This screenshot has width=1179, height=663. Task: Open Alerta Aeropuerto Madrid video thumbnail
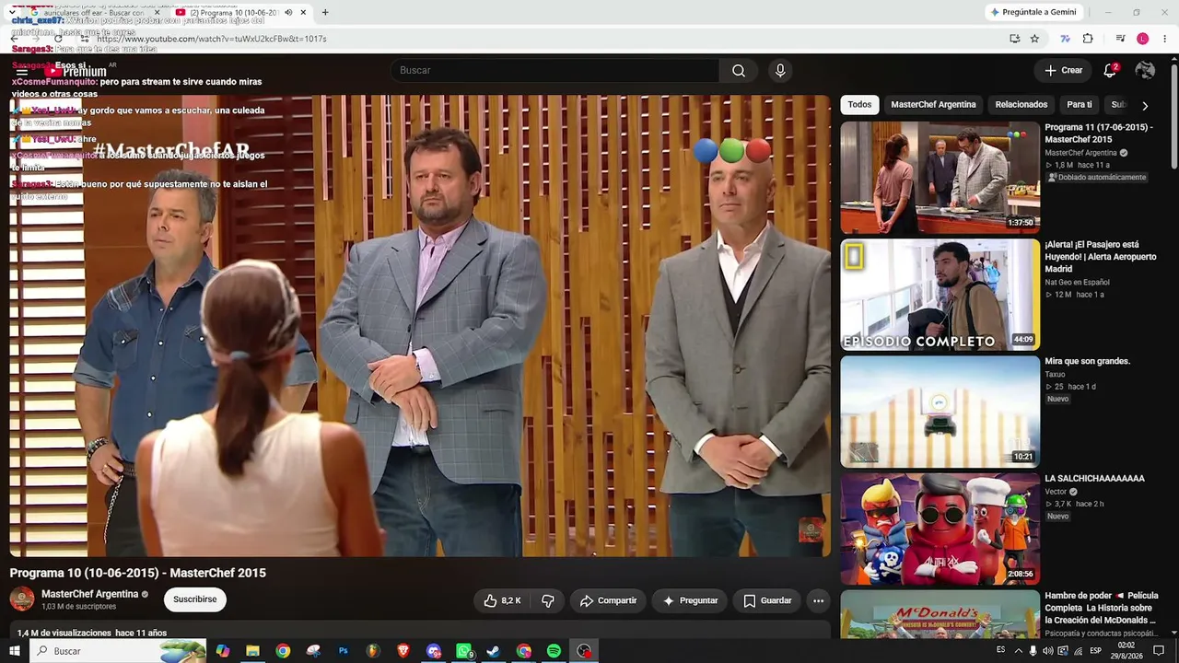pos(940,295)
